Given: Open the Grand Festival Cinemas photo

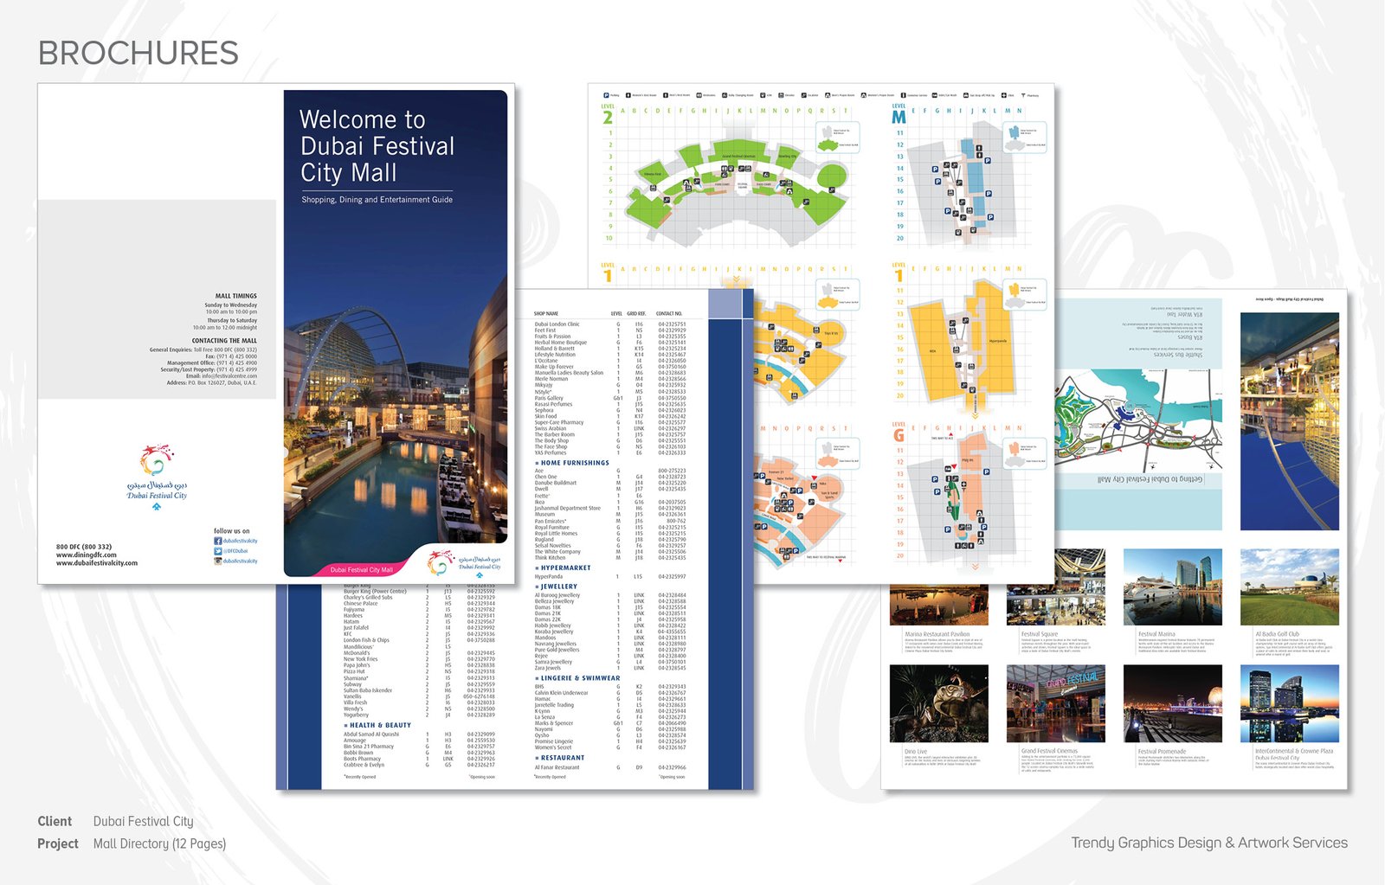Looking at the screenshot, I should tap(1056, 703).
